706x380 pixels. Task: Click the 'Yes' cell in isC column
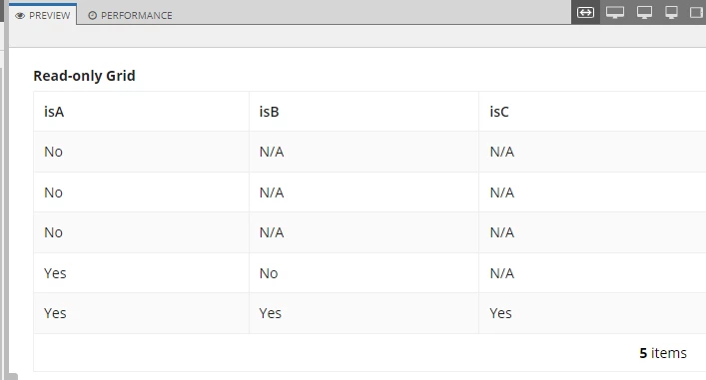[x=592, y=313]
